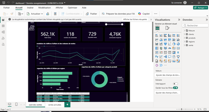This screenshot has height=112, width=209.
Task: Select the R script visual icon
Action: click(178, 52)
